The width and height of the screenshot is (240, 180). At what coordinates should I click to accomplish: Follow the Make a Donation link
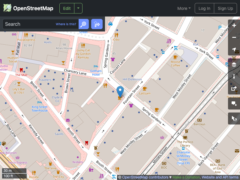(186, 177)
